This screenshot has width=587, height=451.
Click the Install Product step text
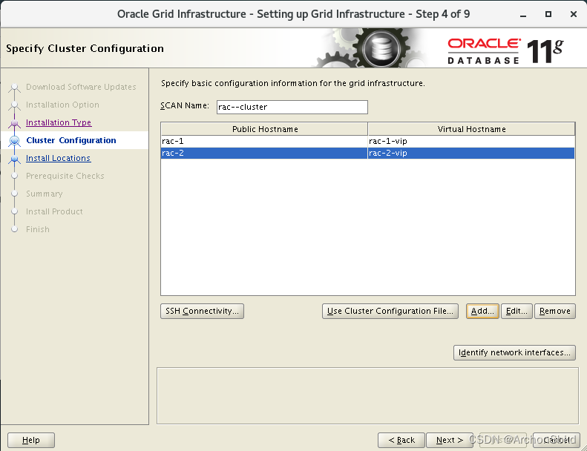54,211
